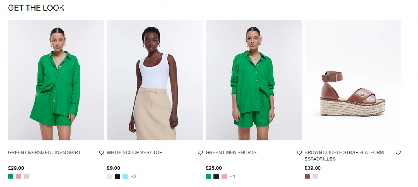Favorite the Green Oversized Linen Shirt via heart
This screenshot has height=187, width=418.
tap(101, 153)
